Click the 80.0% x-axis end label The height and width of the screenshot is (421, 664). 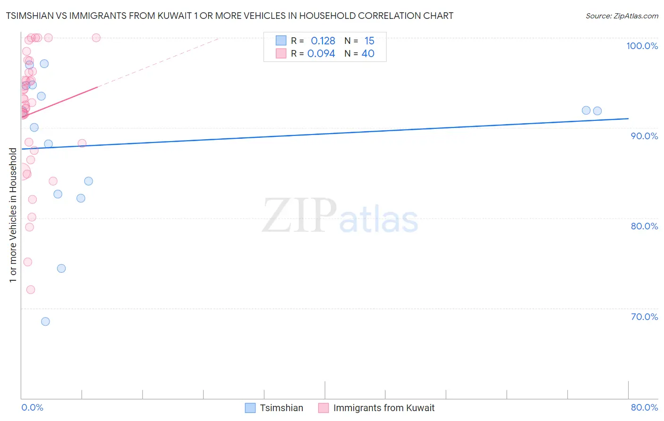point(644,407)
